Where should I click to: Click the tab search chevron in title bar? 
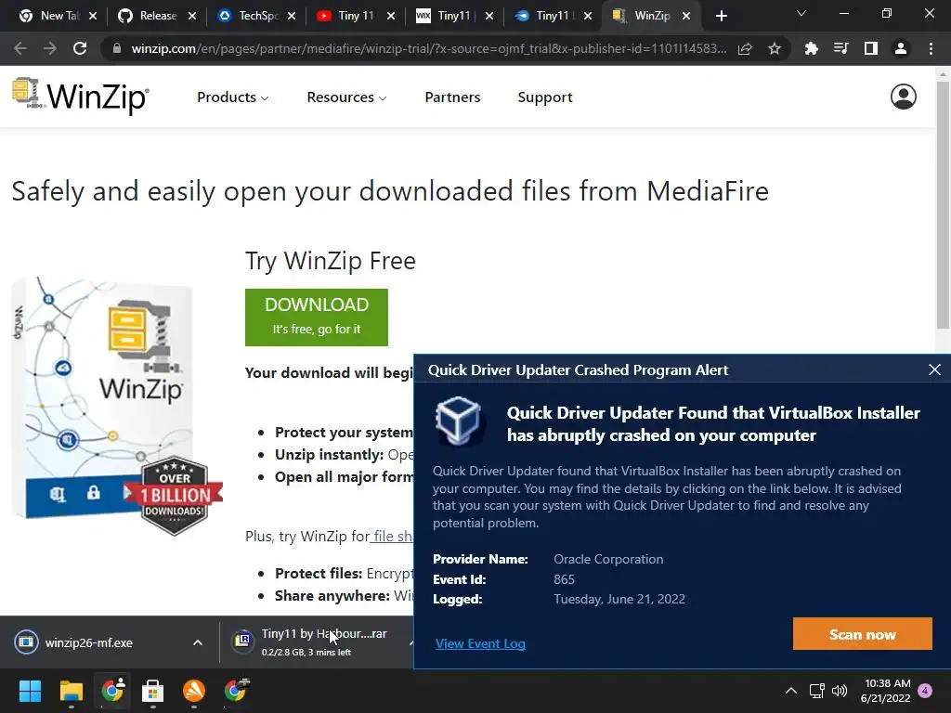pos(801,13)
